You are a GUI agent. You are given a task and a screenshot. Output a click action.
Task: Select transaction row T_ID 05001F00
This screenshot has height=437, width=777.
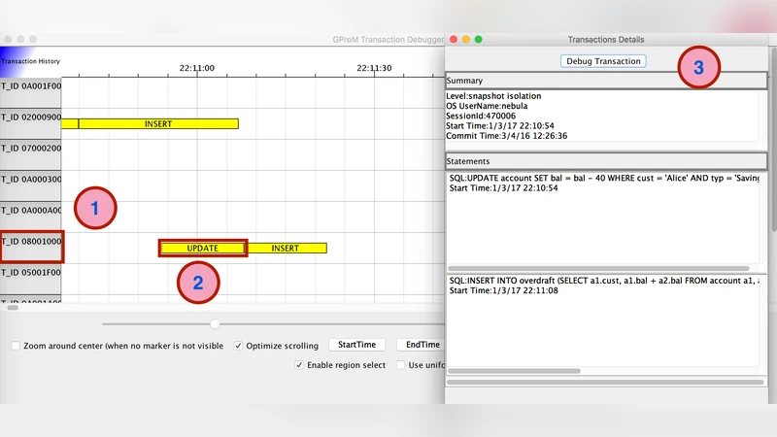click(x=31, y=273)
